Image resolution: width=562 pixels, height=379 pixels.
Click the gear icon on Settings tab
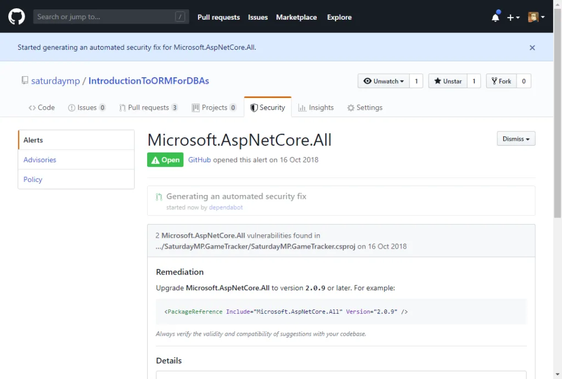pos(351,108)
